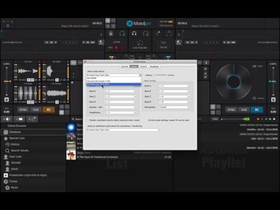This screenshot has width=280, height=210.
Task: Open iTunes library item
Action: click(x=13, y=181)
